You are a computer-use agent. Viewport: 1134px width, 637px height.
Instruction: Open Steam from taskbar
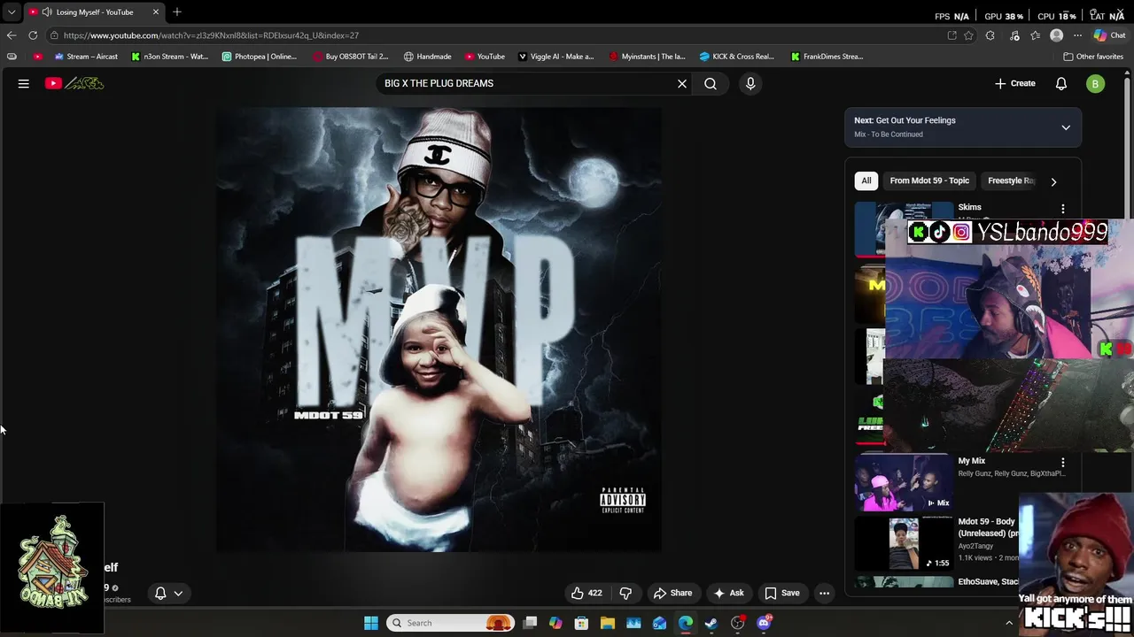[x=711, y=623]
